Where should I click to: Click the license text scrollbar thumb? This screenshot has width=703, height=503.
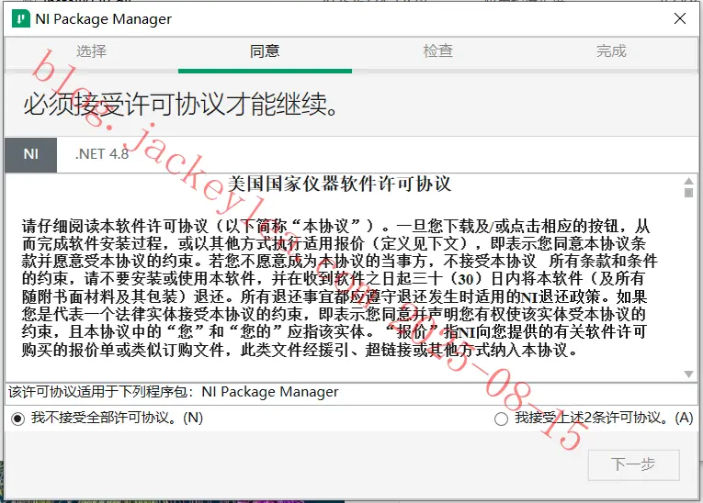[x=688, y=193]
